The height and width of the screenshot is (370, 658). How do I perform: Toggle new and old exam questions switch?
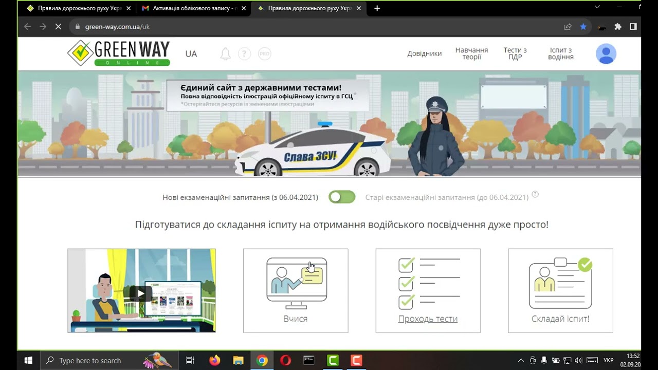[x=342, y=197]
